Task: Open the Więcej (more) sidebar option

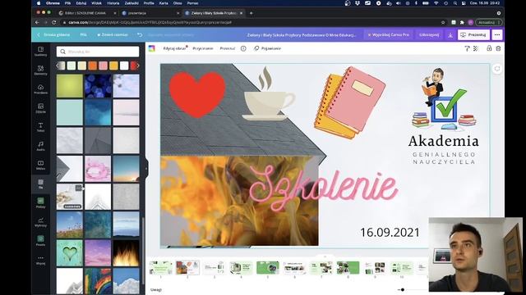Action: point(40,260)
